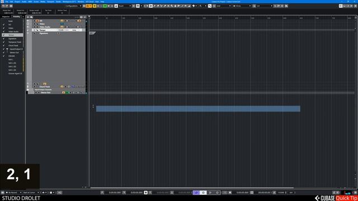Click the Add Track plus icon
358x201 pixels.
point(28,17)
